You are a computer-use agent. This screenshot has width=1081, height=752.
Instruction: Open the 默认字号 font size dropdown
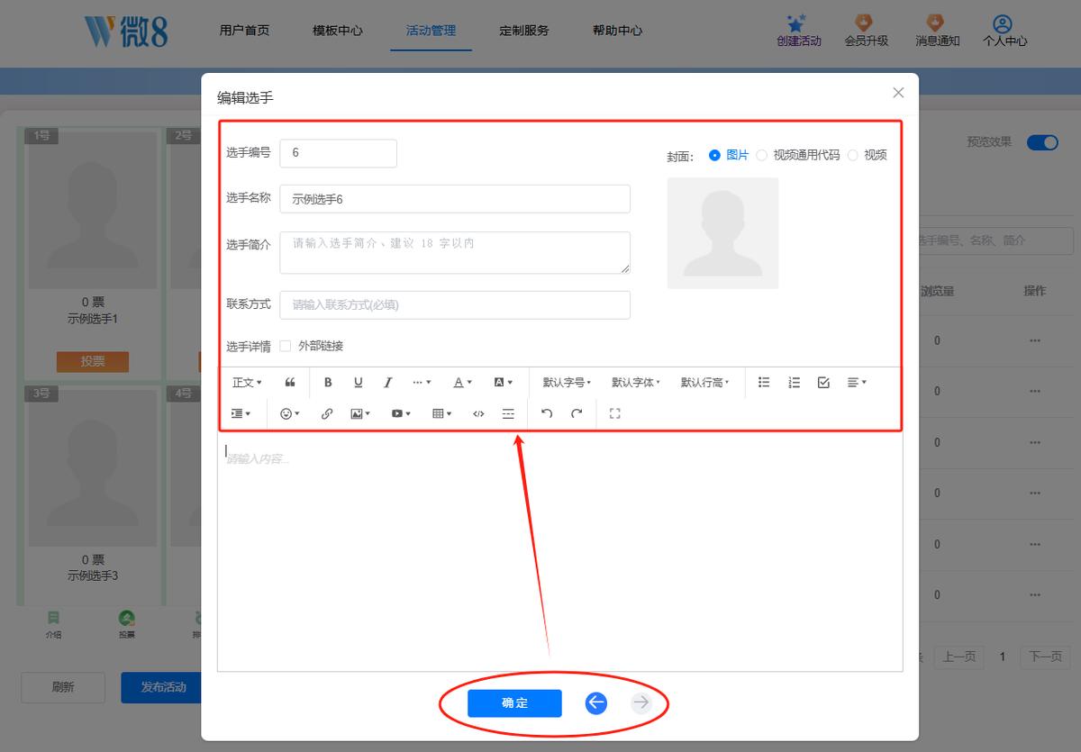pos(567,383)
